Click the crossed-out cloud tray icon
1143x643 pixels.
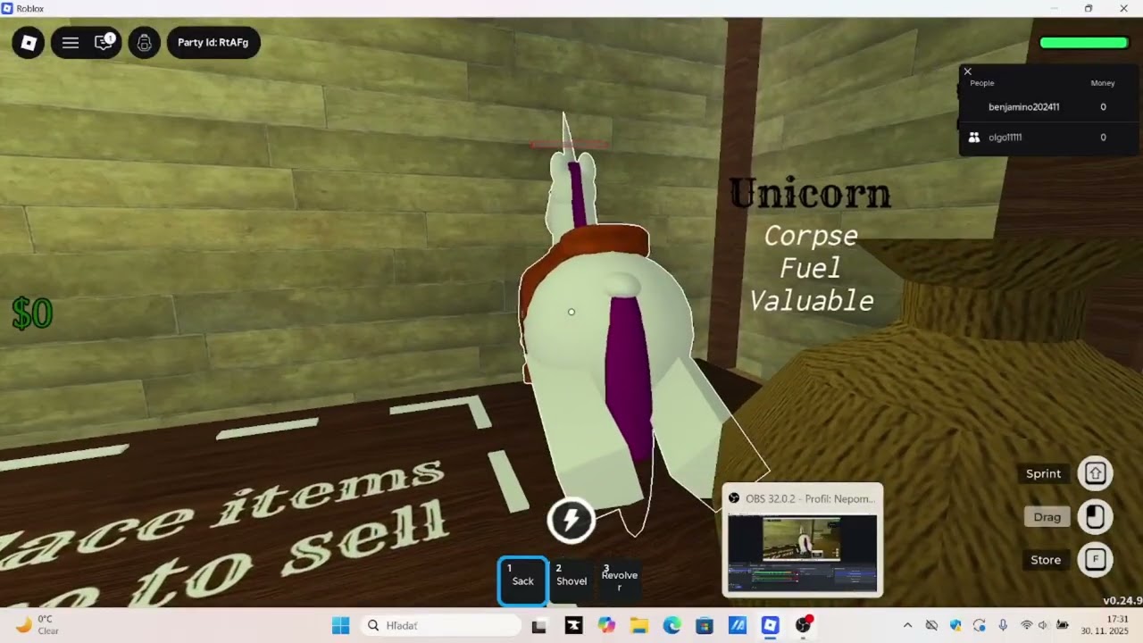click(932, 625)
